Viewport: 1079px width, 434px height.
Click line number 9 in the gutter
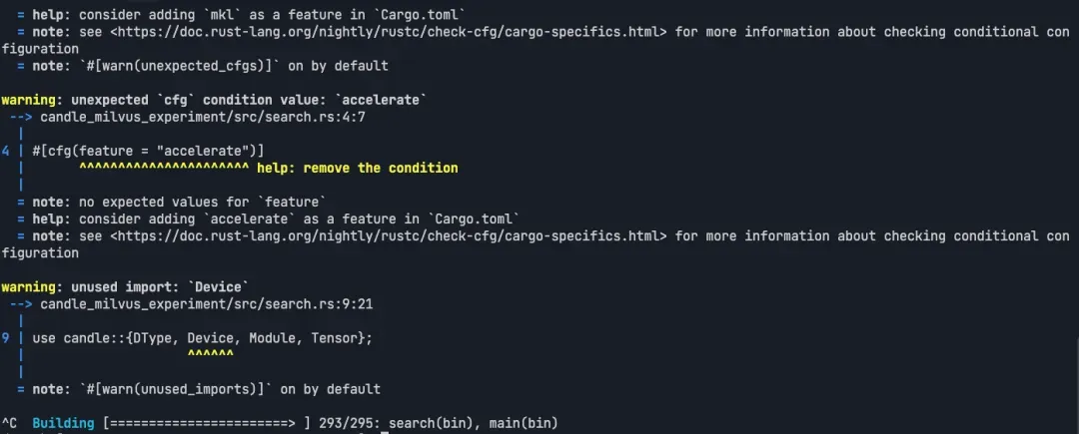pos(6,338)
